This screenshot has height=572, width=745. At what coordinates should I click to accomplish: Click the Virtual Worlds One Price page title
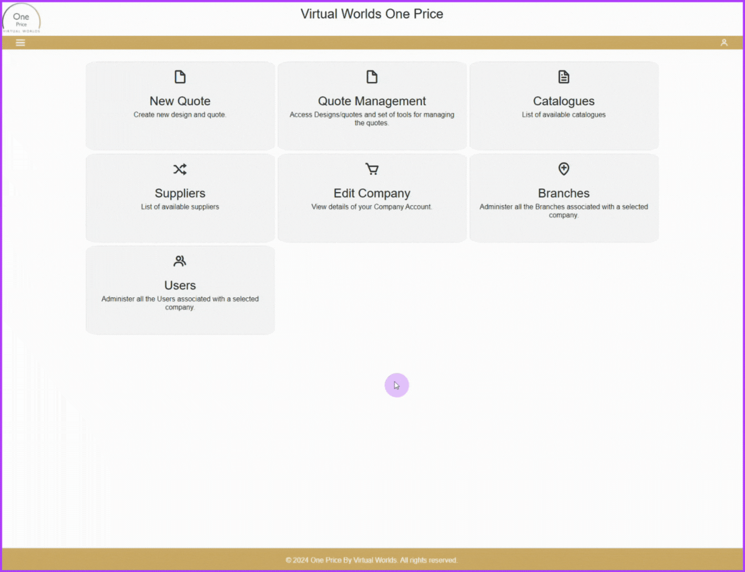point(372,14)
